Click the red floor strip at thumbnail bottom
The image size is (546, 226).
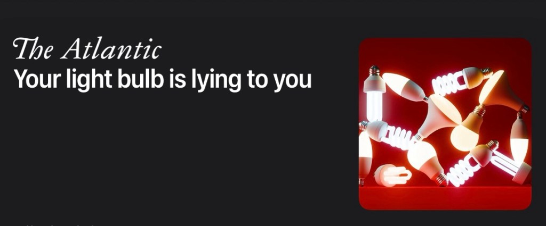tap(445, 198)
